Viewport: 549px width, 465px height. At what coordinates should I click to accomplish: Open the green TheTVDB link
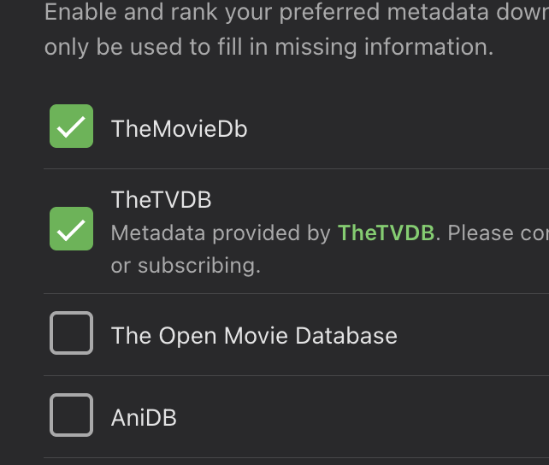tap(387, 232)
